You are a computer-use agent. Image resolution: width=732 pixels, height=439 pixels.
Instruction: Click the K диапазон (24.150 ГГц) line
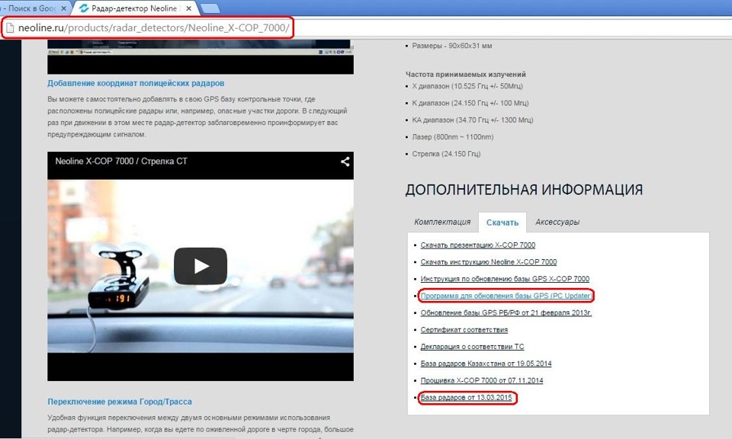click(x=470, y=103)
